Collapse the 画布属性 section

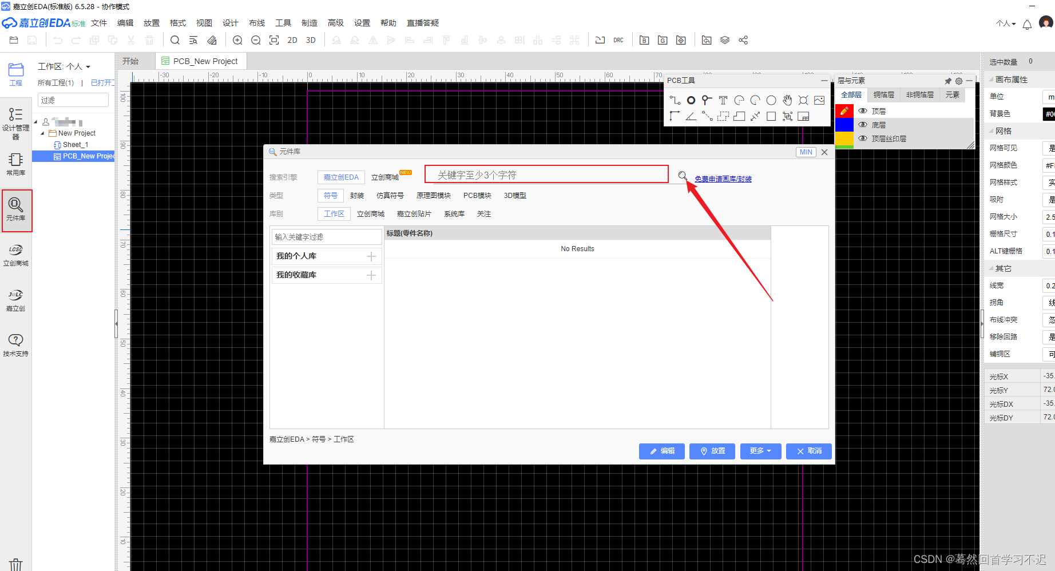[991, 80]
